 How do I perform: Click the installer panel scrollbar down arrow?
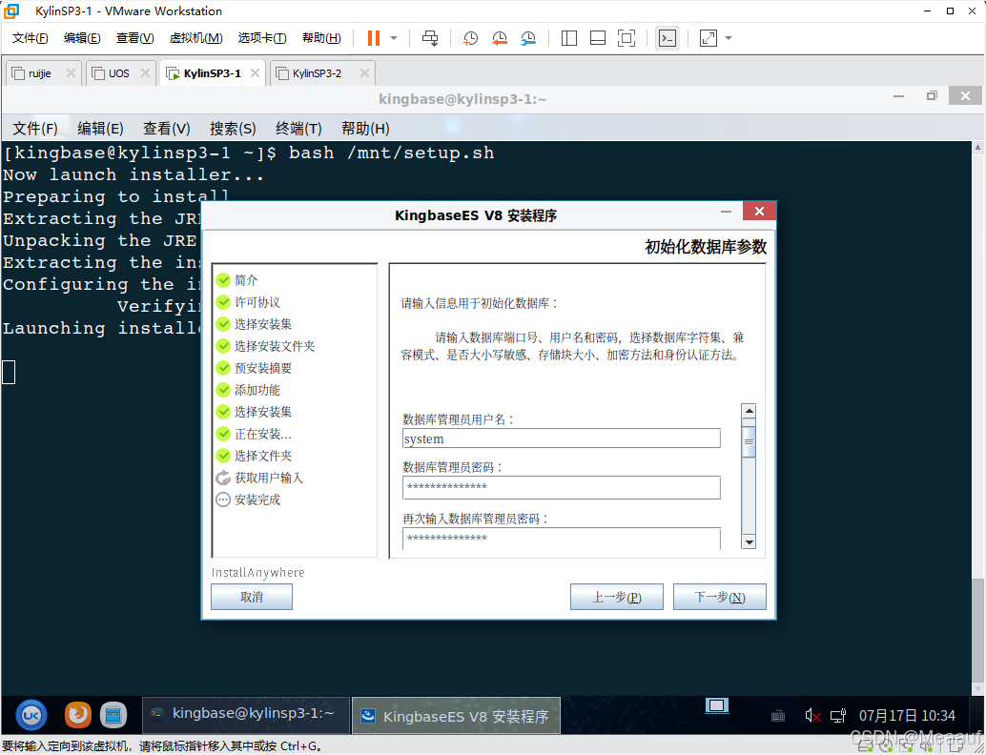(749, 541)
